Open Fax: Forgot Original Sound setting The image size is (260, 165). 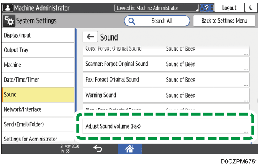(x=166, y=80)
